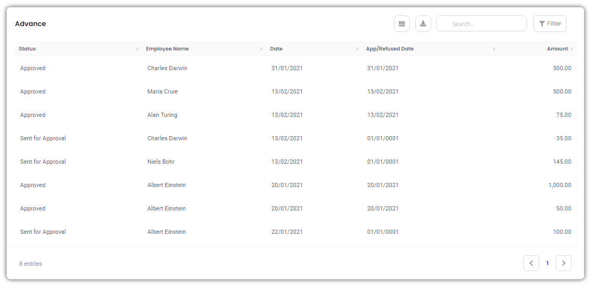Screen dimensions: 593x287
Task: Click the 22/01/2021 date entry
Action: 287,232
